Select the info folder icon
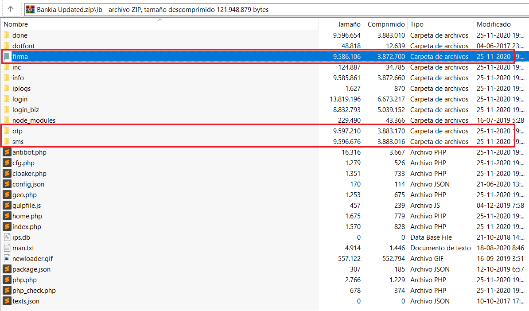529x311 pixels. tap(7, 78)
